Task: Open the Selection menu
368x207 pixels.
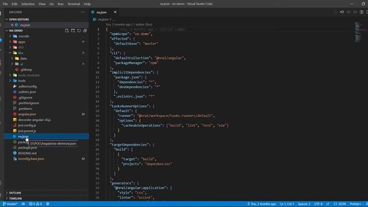Action: (28, 4)
